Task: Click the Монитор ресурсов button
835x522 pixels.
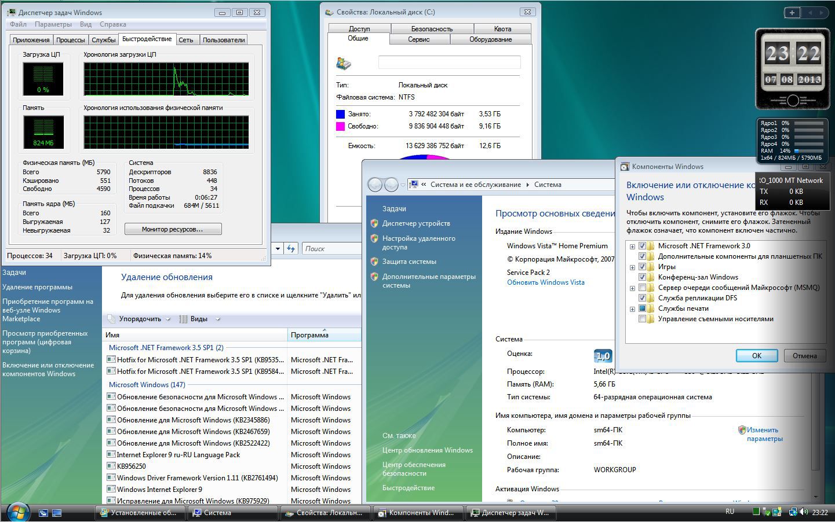Action: [x=173, y=229]
